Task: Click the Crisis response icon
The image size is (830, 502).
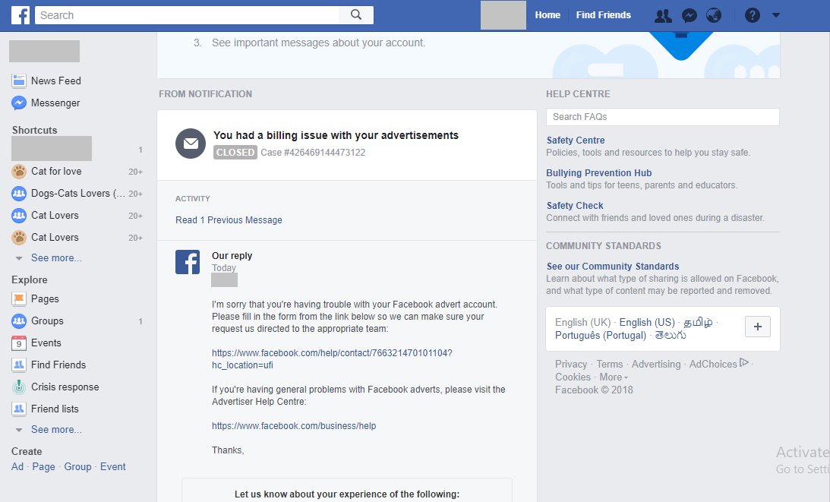Action: pos(19,387)
